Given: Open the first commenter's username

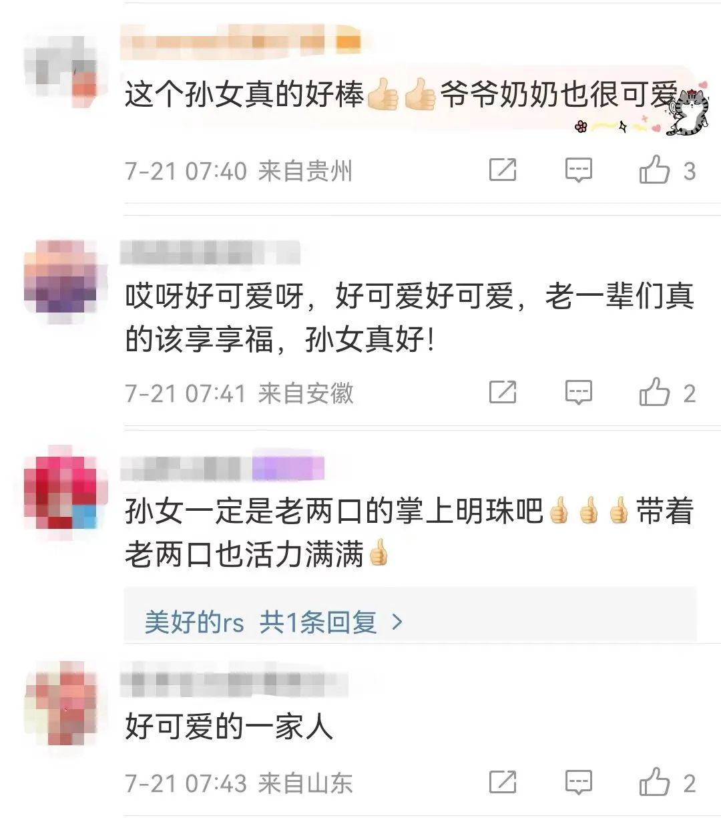Looking at the screenshot, I should coord(241,41).
